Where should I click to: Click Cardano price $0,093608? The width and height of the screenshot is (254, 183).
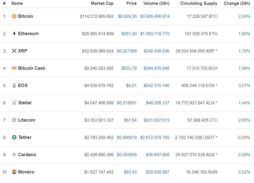coord(127,155)
